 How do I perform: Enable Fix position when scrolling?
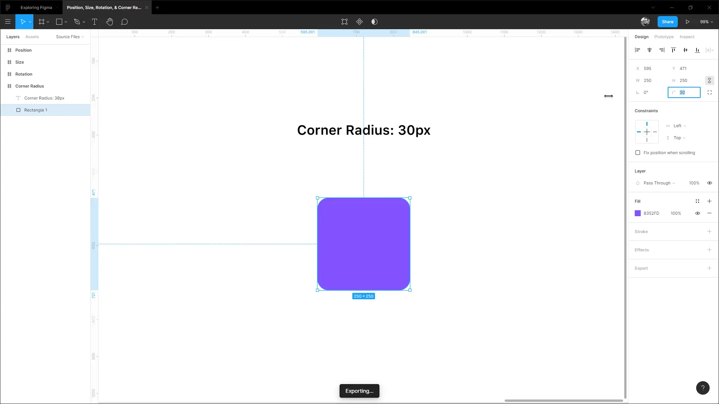pos(638,153)
